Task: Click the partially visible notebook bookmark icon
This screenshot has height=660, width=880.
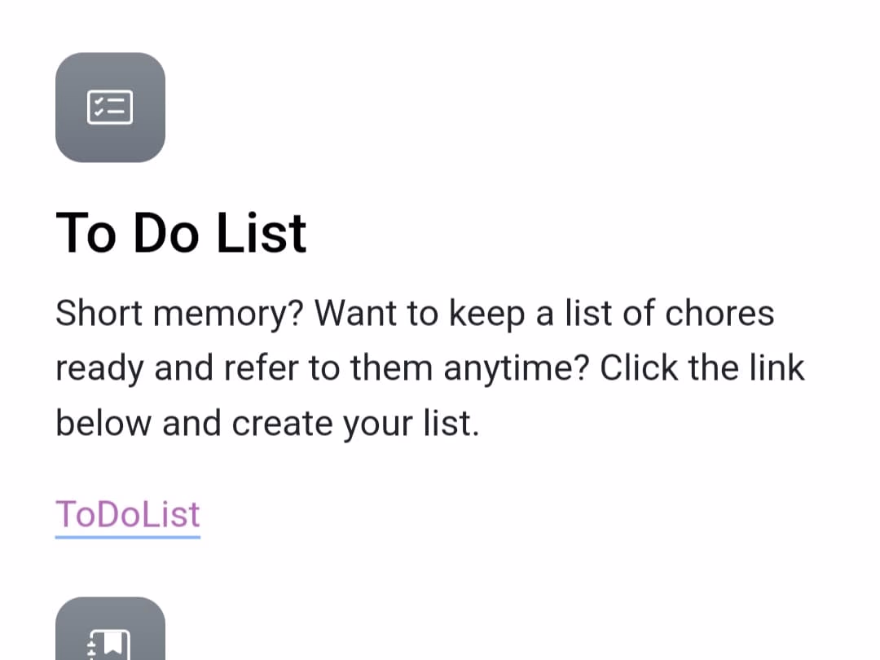Action: 110,645
